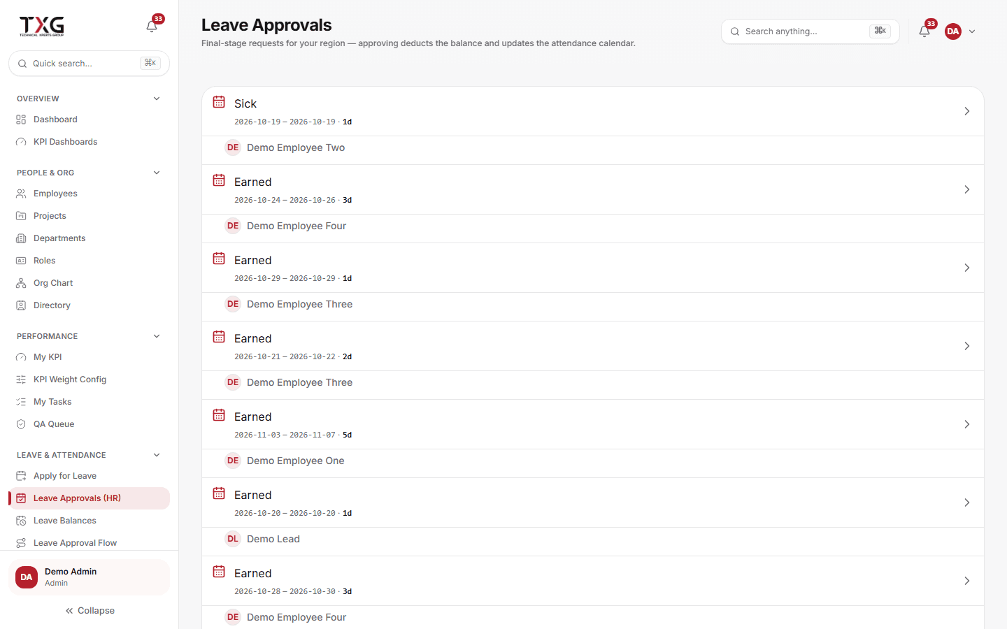Viewport: 1007px width, 629px height.
Task: Click the TXG logo
Action: pos(41,26)
